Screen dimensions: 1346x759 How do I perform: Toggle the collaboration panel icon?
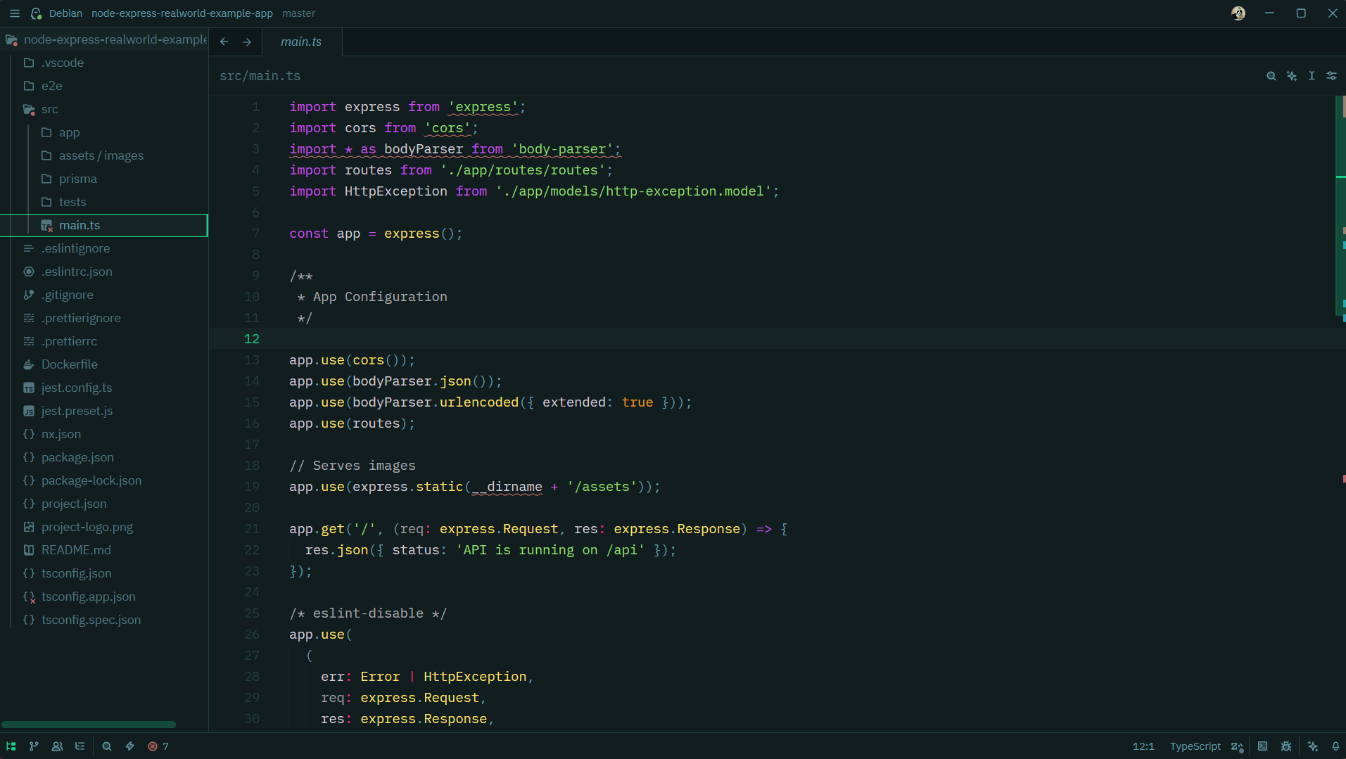pyautogui.click(x=57, y=746)
